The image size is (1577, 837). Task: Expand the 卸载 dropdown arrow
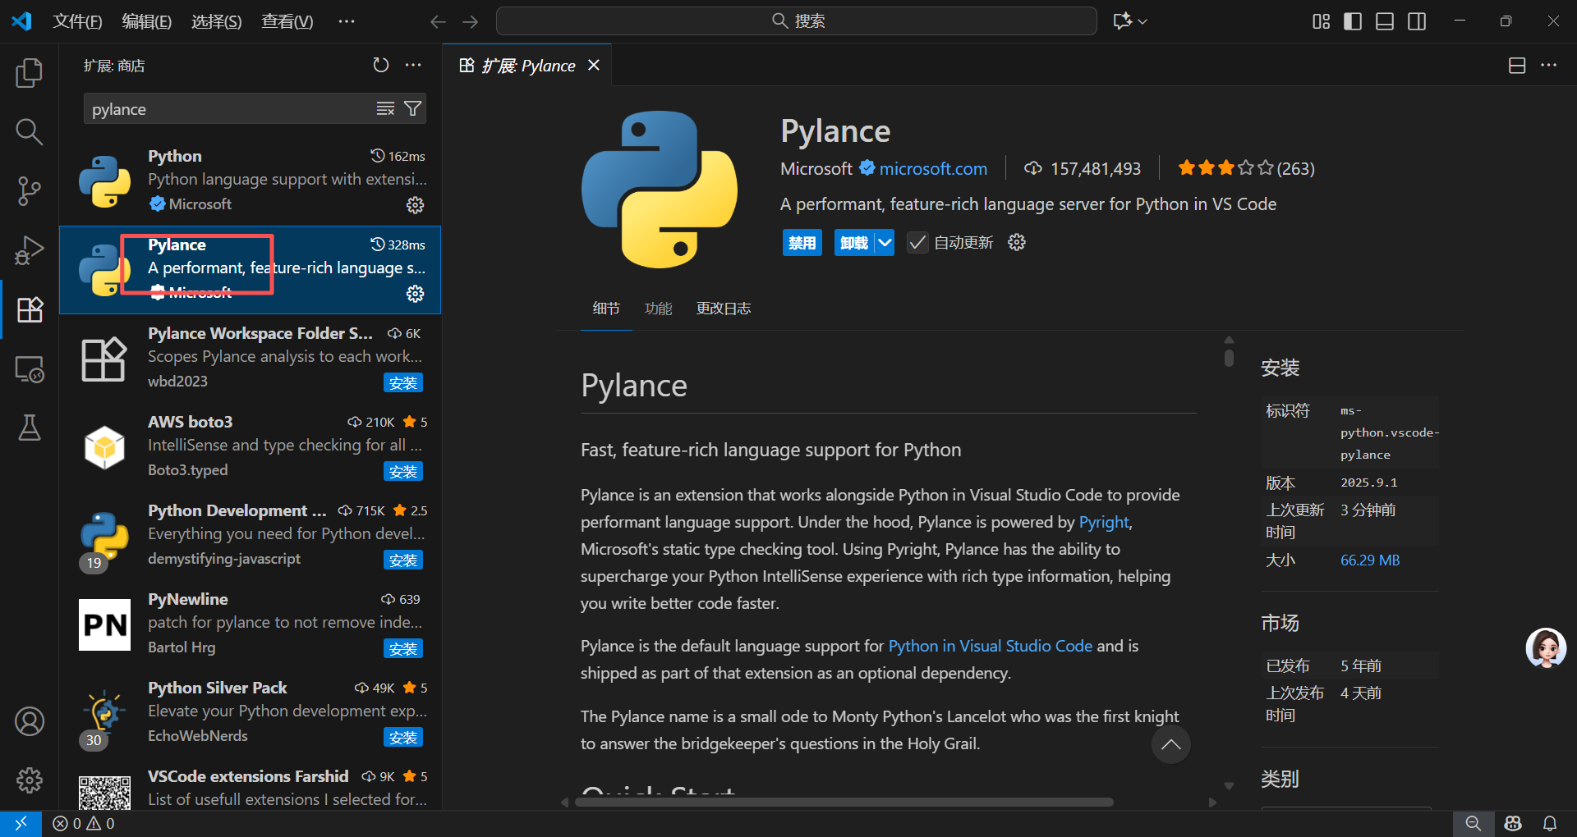[885, 243]
